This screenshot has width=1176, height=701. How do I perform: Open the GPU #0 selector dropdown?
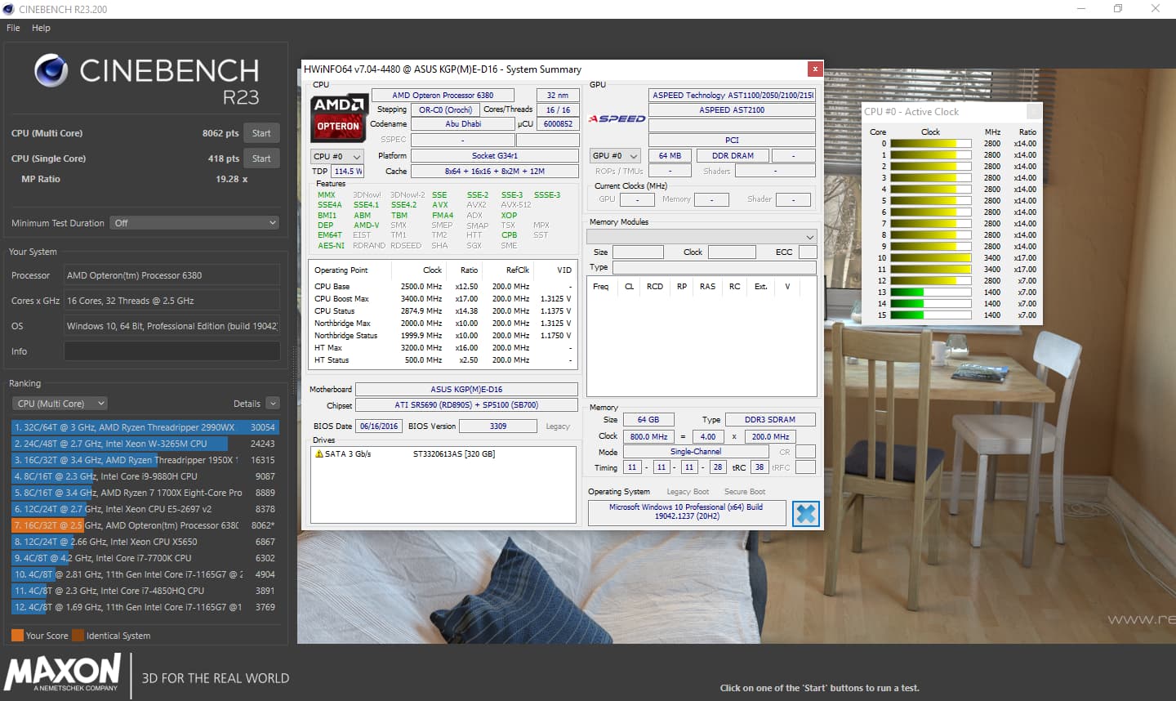[x=615, y=155]
